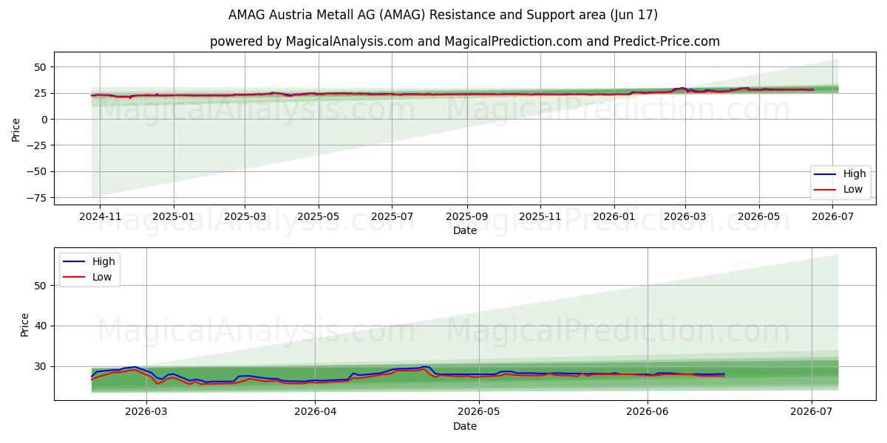Screen dimensions: 887x443
Task: Click the top chart 'Date' axis label
Action: [465, 230]
